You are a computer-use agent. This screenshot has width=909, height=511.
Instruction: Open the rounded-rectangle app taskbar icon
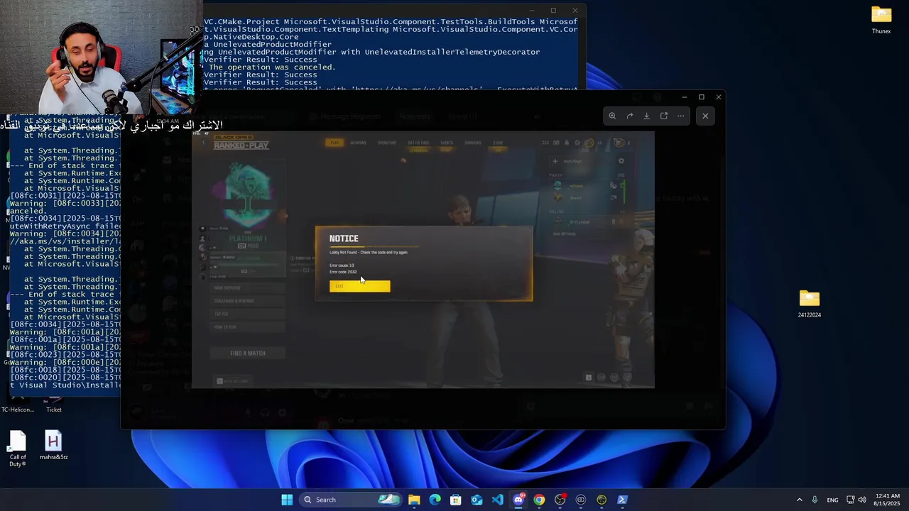tap(581, 500)
